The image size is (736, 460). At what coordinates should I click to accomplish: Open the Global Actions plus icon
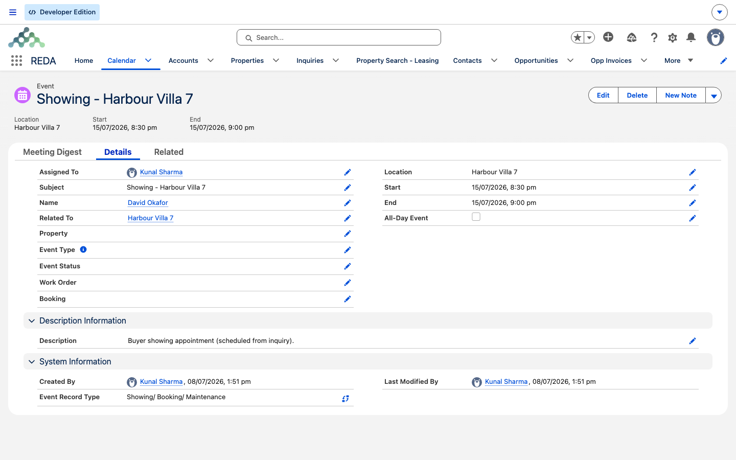[608, 37]
